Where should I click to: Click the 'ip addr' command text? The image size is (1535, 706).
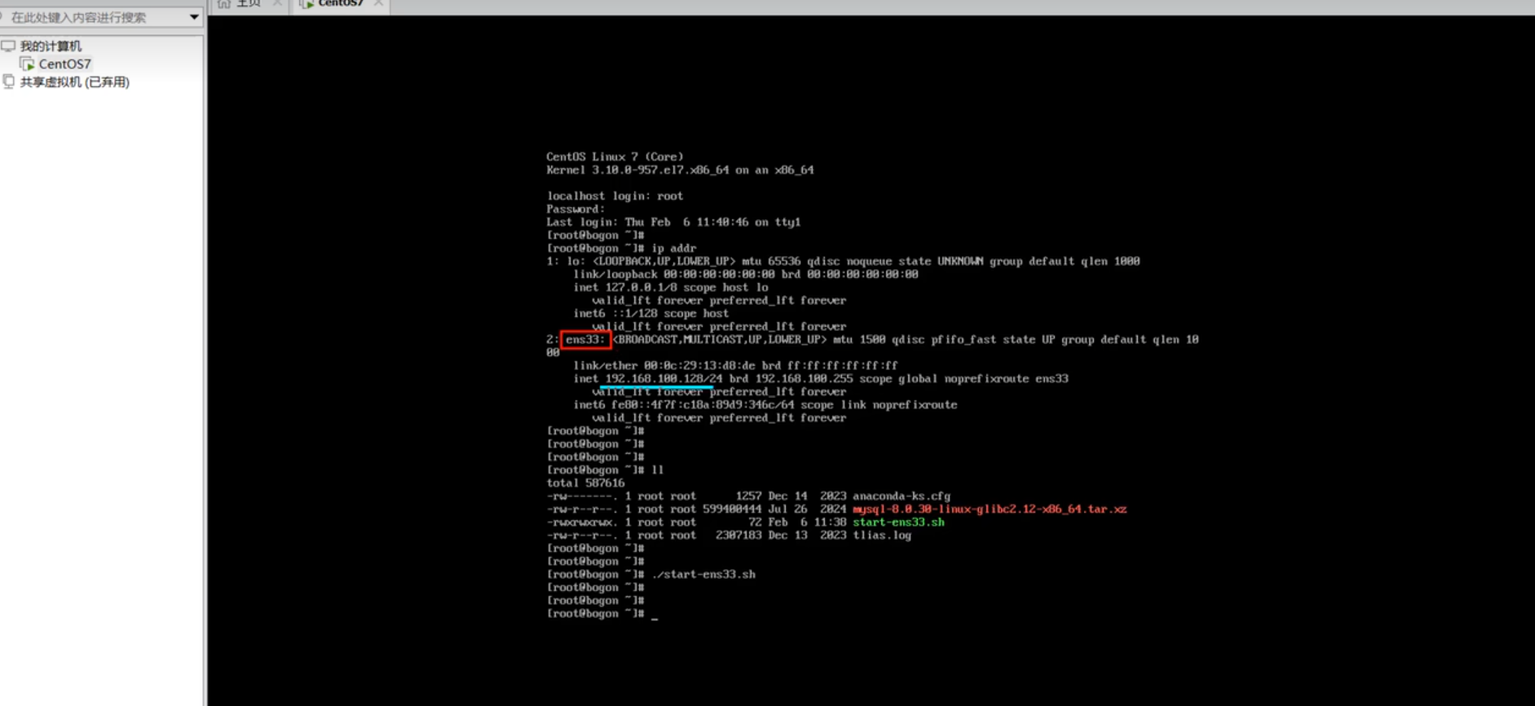tap(674, 248)
